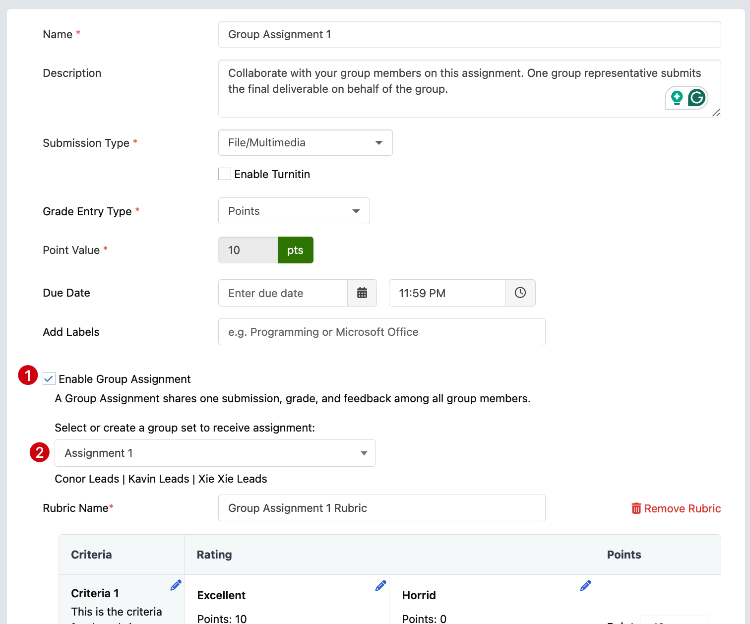The height and width of the screenshot is (624, 750).
Task: Click the 'Horrid' rating title
Action: [x=419, y=595]
